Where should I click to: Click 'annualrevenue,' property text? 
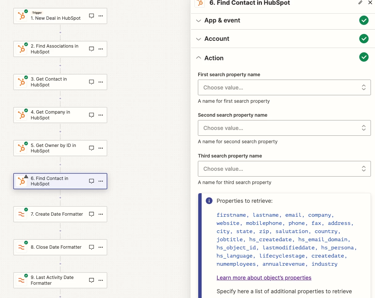[x=285, y=264]
